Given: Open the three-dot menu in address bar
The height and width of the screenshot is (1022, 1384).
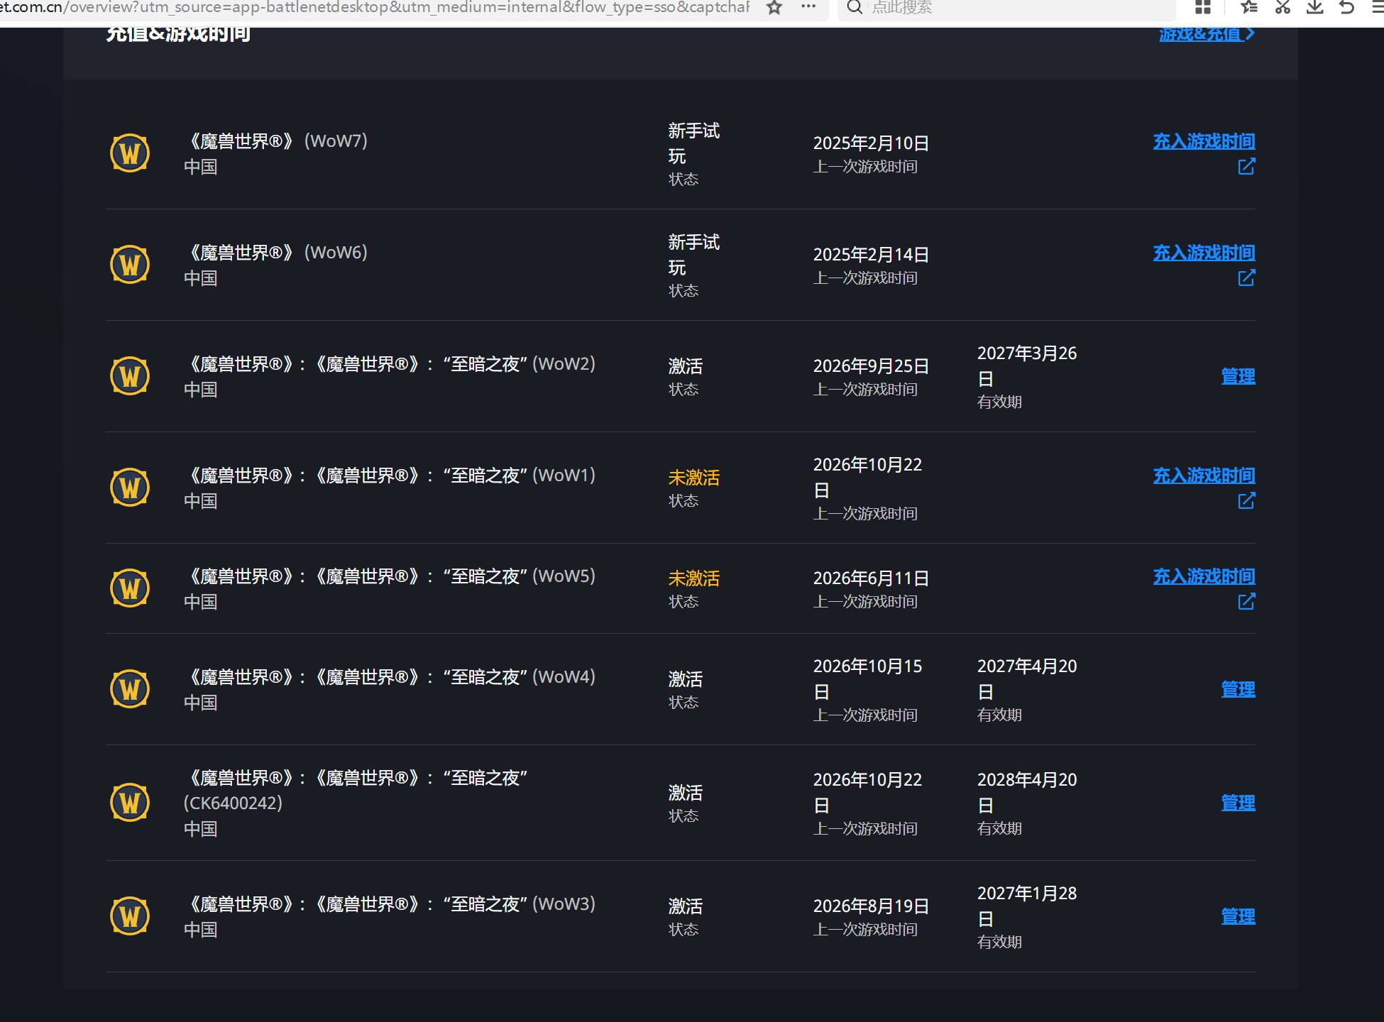Looking at the screenshot, I should [808, 6].
